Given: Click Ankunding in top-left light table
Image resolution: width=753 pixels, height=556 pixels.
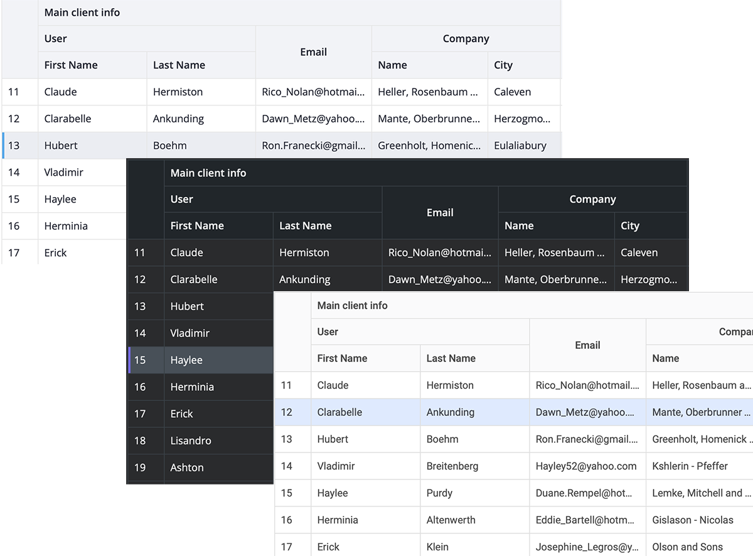Looking at the screenshot, I should pyautogui.click(x=178, y=119).
